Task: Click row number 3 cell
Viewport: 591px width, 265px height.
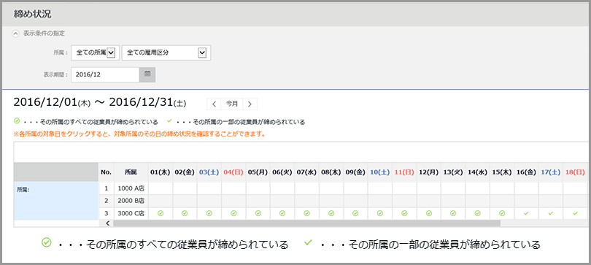Action: [x=106, y=213]
